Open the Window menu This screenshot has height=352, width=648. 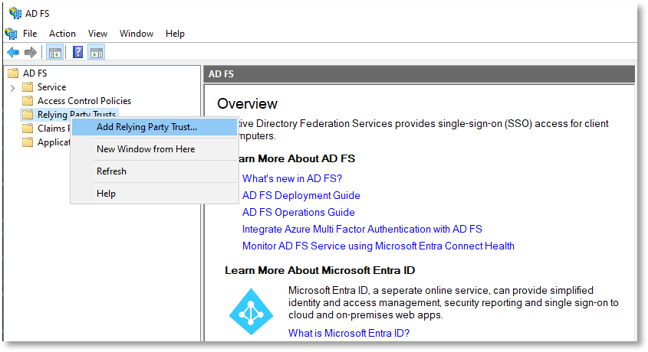click(x=137, y=34)
